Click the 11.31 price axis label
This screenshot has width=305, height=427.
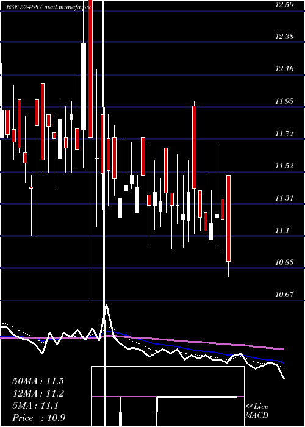(284, 198)
